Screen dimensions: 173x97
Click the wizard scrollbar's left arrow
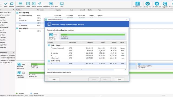point(48,70)
